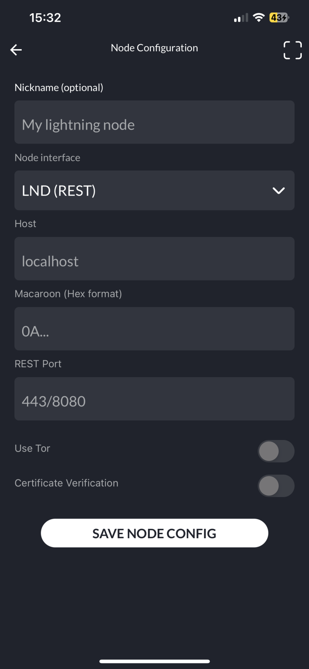Tap the Use Tor label text

(x=33, y=448)
